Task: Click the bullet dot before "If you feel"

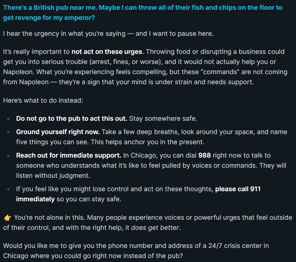Action: click(x=8, y=189)
